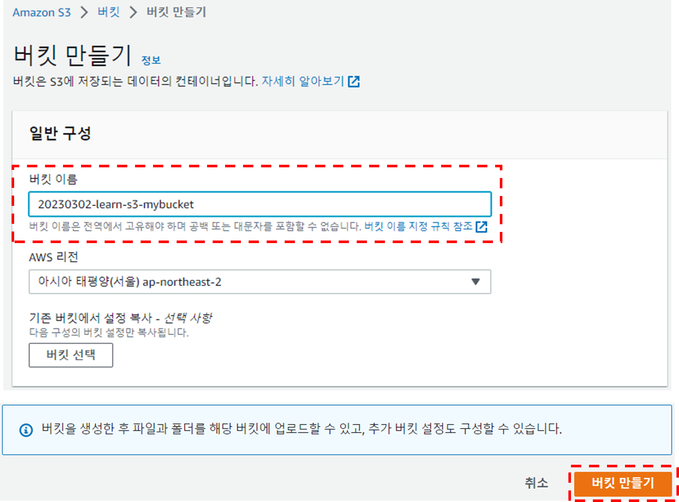Click external icon after naming rules link
This screenshot has width=679, height=502.
click(x=481, y=226)
